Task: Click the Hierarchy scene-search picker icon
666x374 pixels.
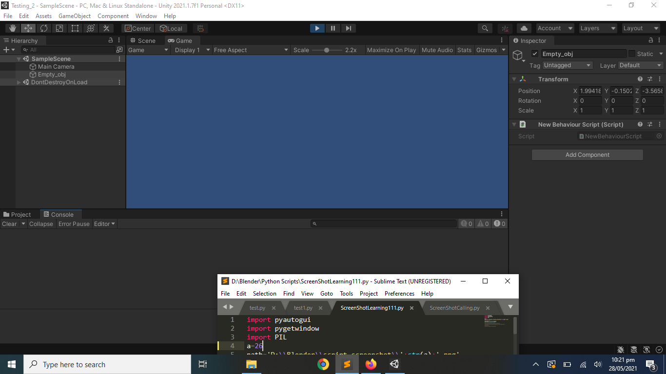Action: click(119, 50)
